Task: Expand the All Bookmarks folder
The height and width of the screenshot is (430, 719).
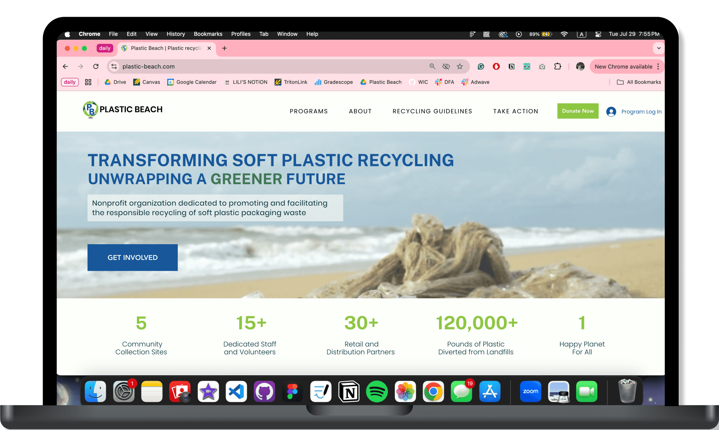Action: tap(639, 82)
